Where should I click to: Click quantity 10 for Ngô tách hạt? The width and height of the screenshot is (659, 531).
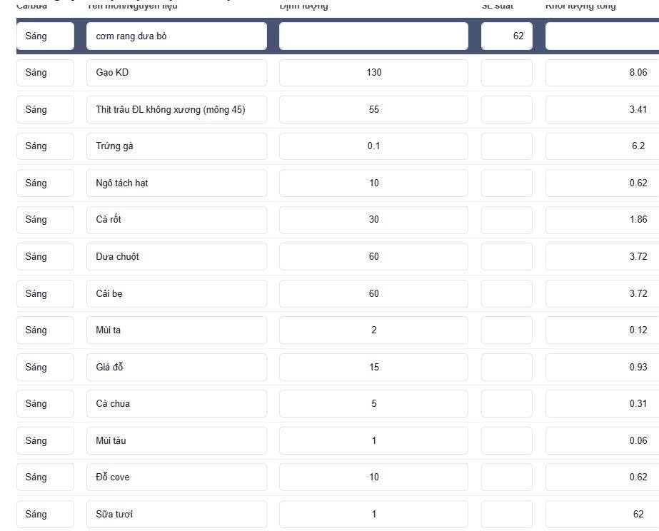coord(373,183)
